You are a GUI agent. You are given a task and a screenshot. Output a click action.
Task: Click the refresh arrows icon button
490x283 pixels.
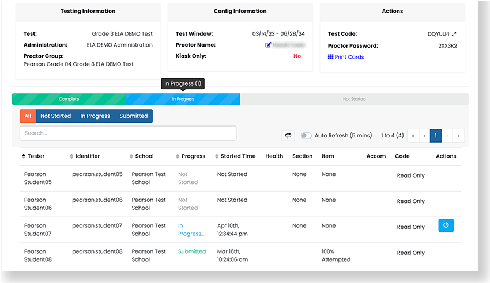tap(288, 136)
